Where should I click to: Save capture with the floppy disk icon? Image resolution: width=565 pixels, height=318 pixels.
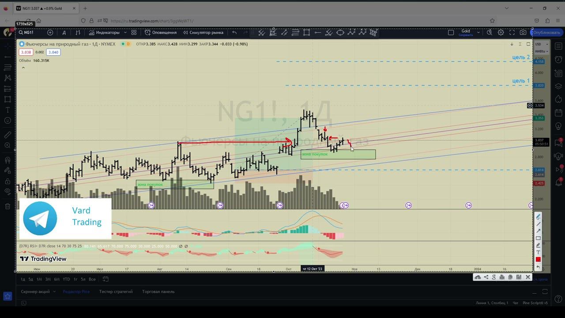[519, 277]
